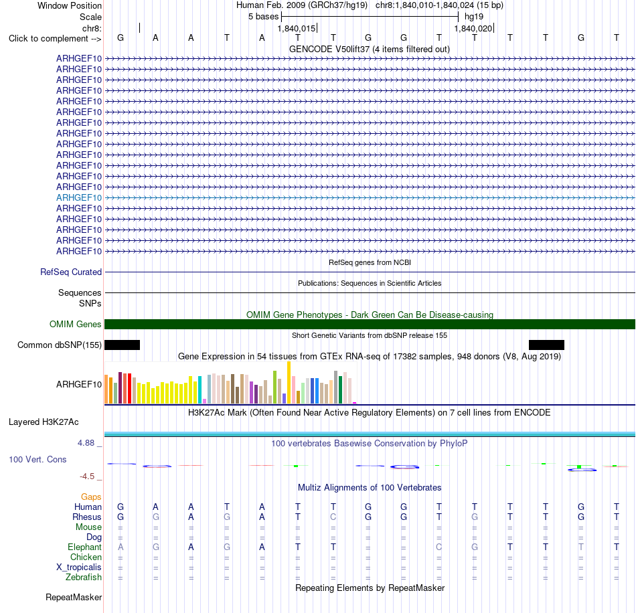
Task: Select the X_tropicalis alignment row label
Action: coord(79,567)
